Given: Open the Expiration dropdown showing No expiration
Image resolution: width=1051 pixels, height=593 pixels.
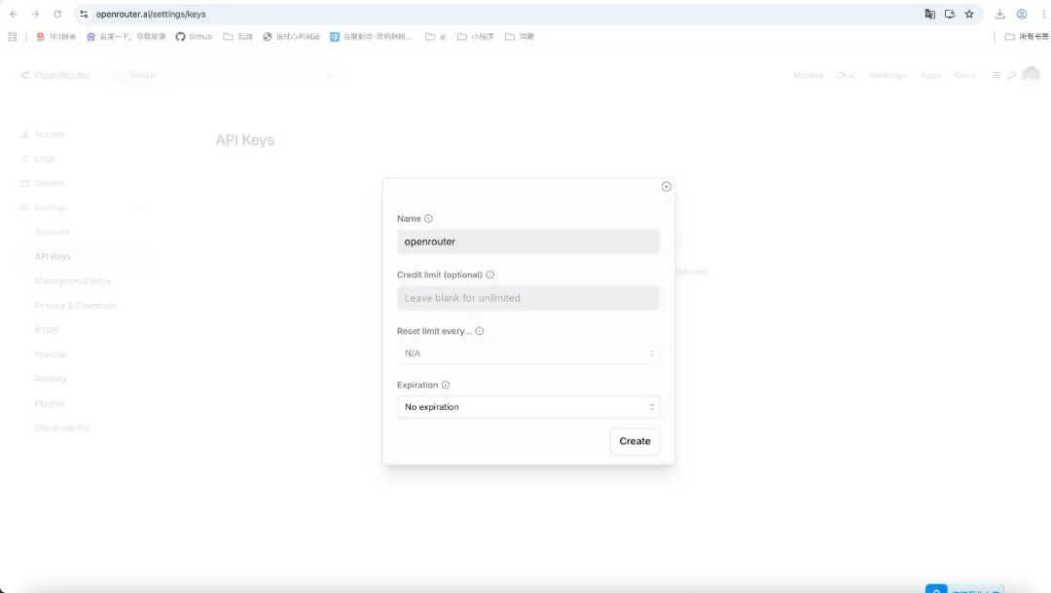Looking at the screenshot, I should (x=528, y=407).
